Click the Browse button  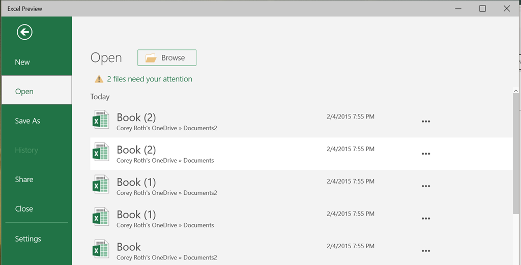(167, 58)
